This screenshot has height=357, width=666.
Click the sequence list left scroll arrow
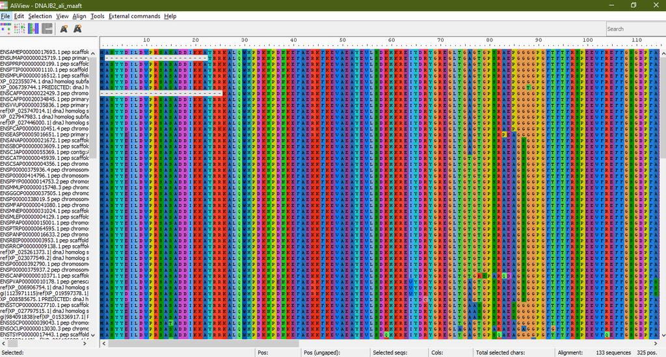coord(3,343)
